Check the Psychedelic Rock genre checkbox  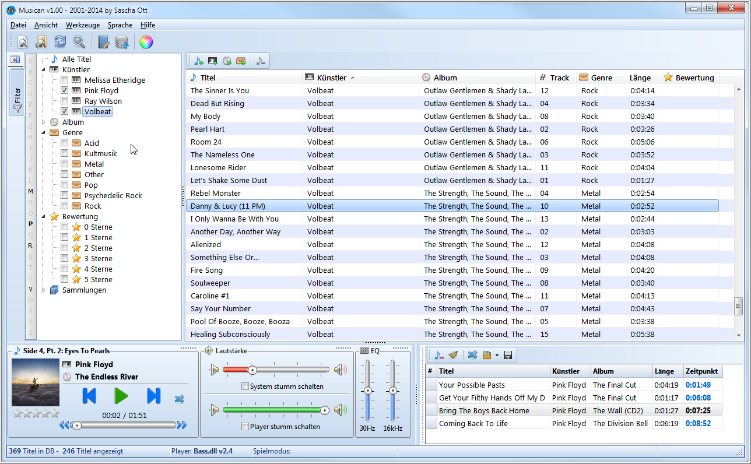(x=65, y=195)
